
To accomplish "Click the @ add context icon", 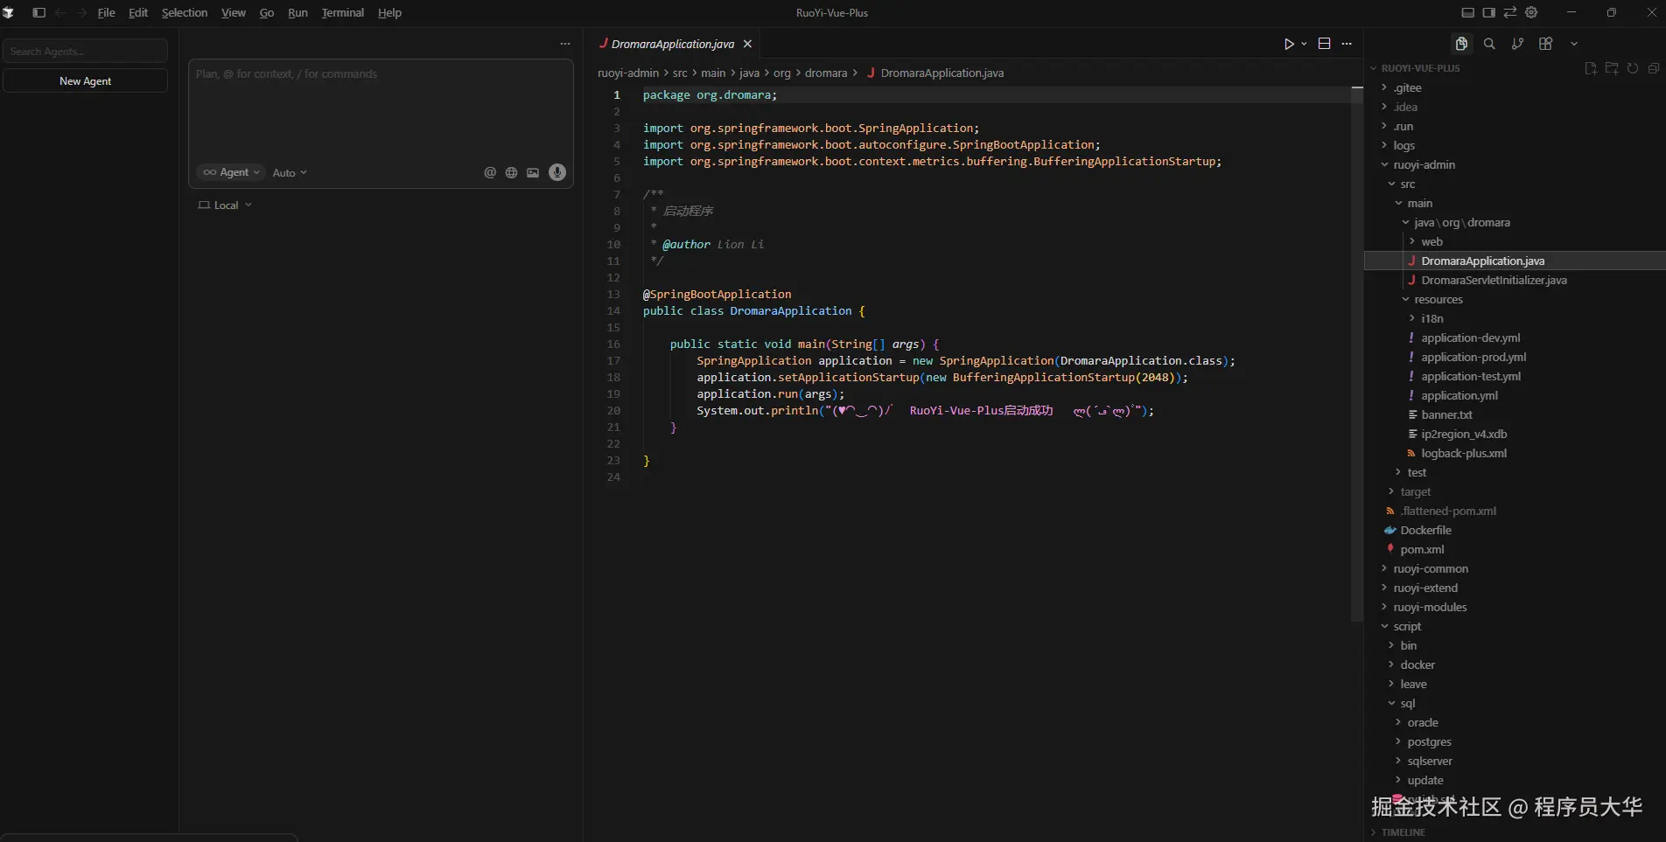I will [490, 173].
